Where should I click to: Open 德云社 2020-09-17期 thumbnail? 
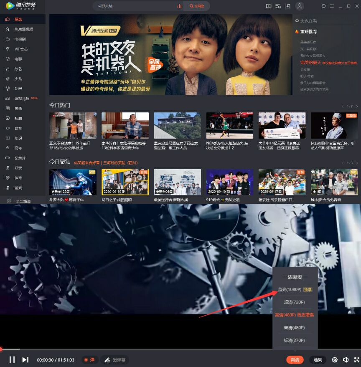pos(282,182)
